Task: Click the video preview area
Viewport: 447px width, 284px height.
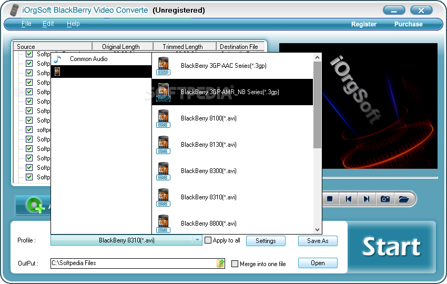Action: coord(358,106)
